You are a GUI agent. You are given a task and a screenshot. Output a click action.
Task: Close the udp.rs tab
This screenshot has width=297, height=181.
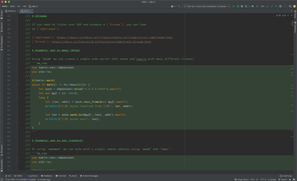click(x=31, y=11)
